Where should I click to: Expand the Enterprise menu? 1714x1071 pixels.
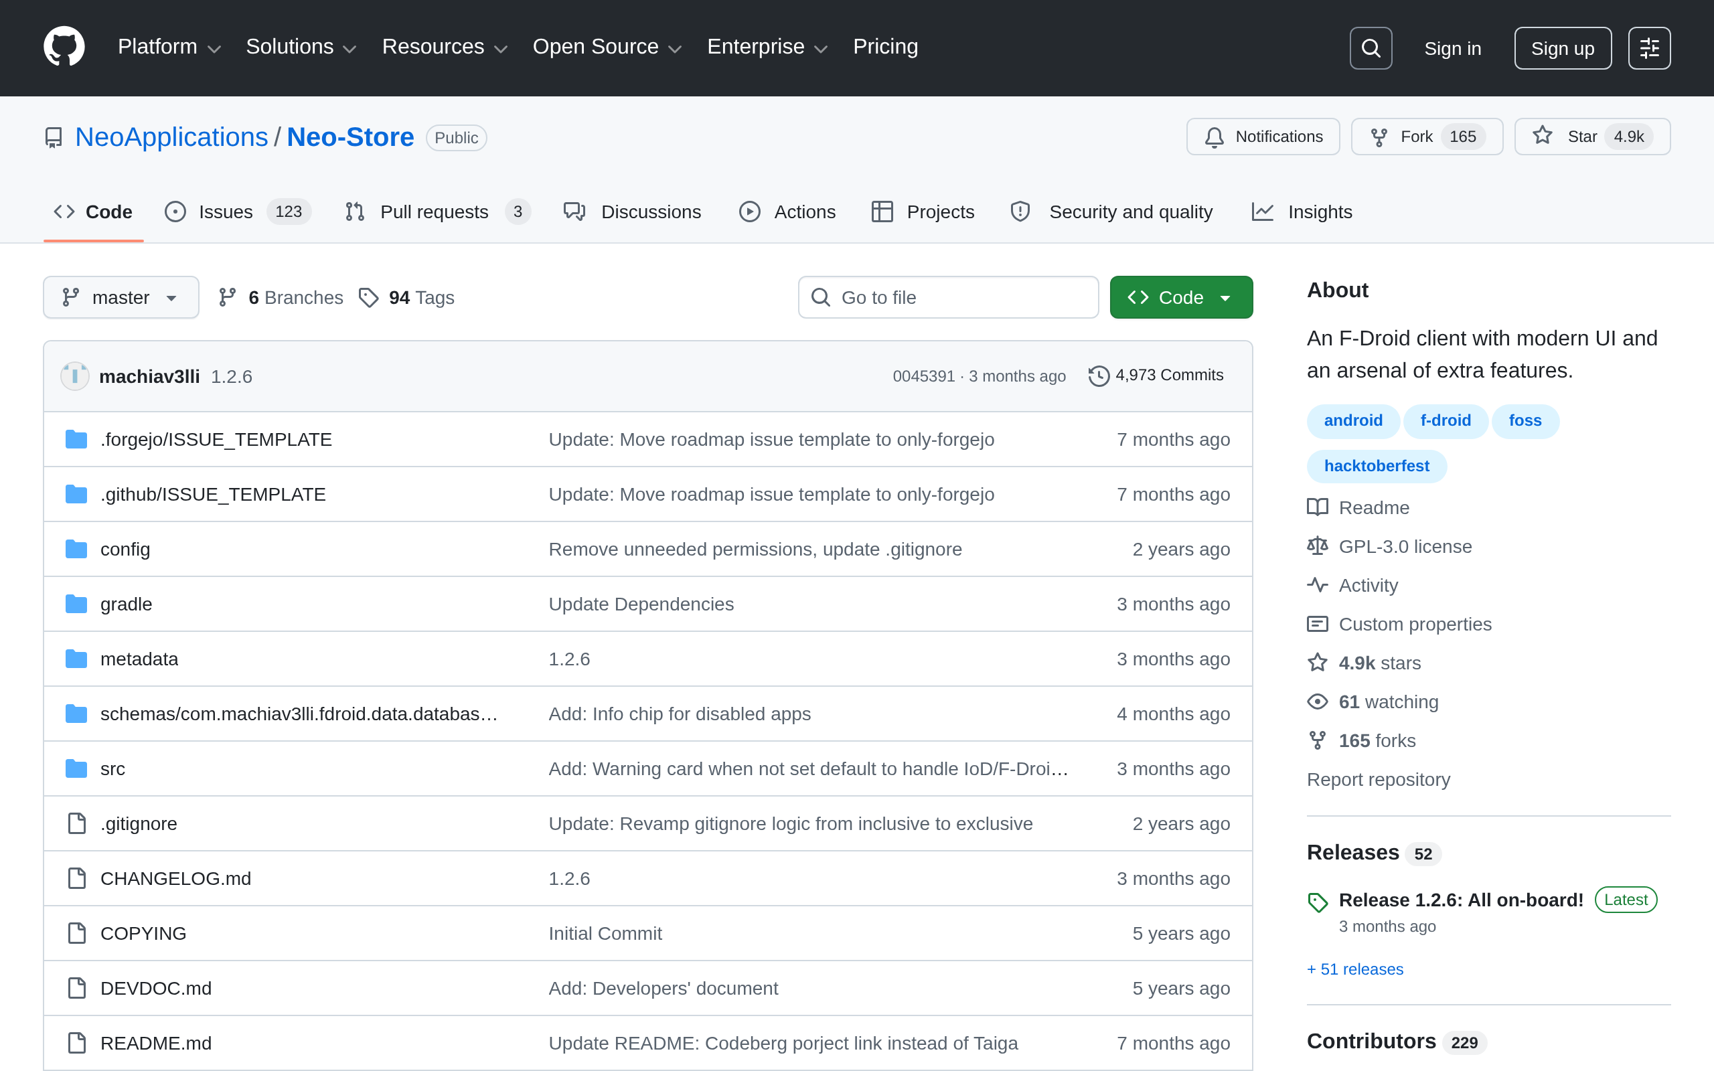(767, 47)
